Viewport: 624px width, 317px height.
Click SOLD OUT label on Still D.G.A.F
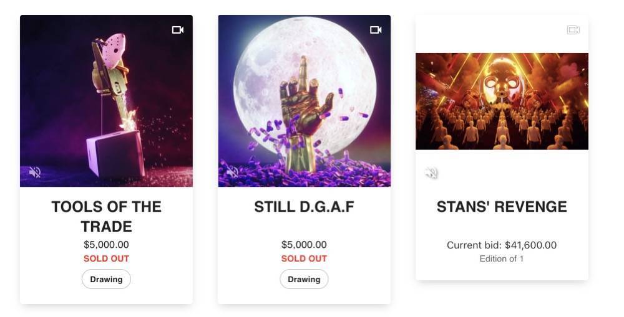[304, 258]
